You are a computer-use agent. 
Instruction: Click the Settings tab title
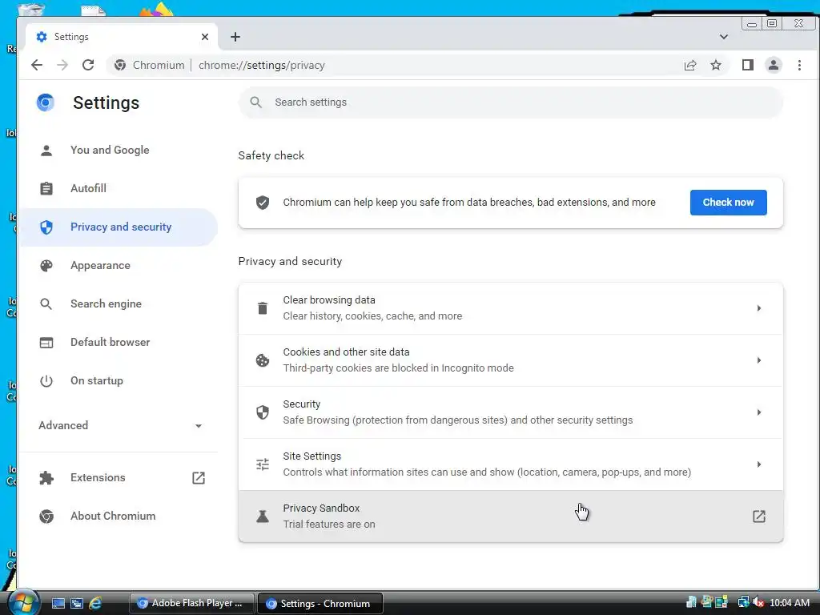(71, 37)
